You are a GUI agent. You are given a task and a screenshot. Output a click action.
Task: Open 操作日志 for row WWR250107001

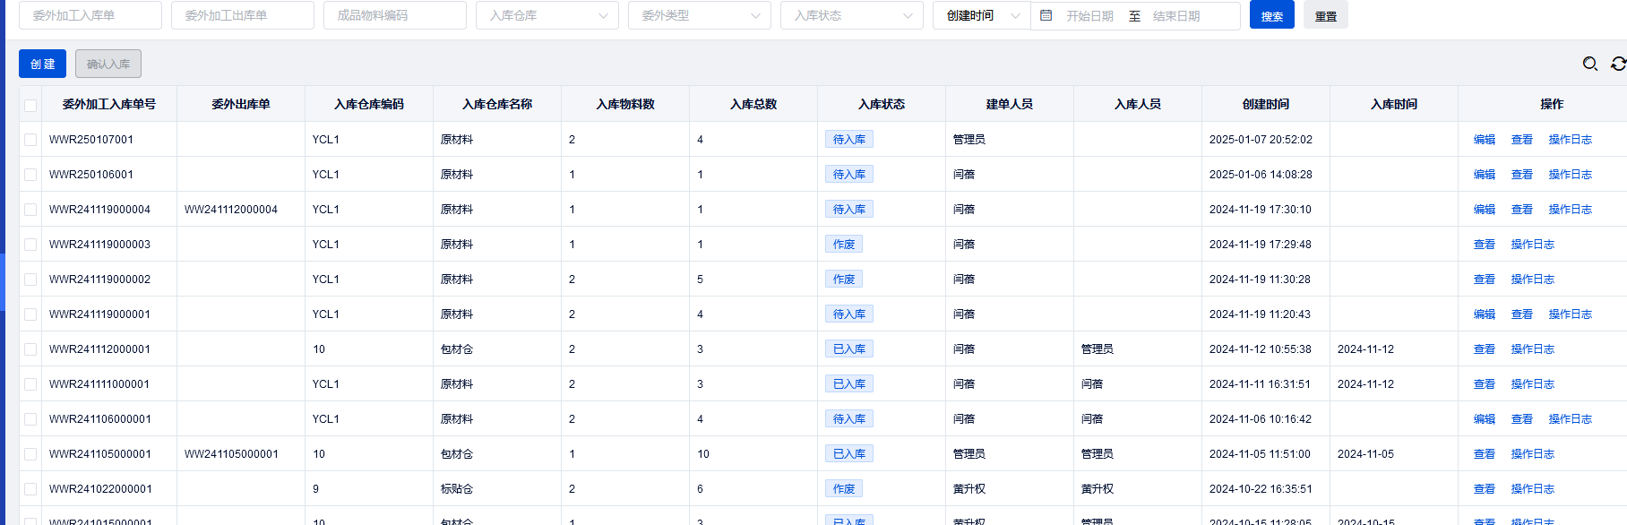(x=1571, y=140)
